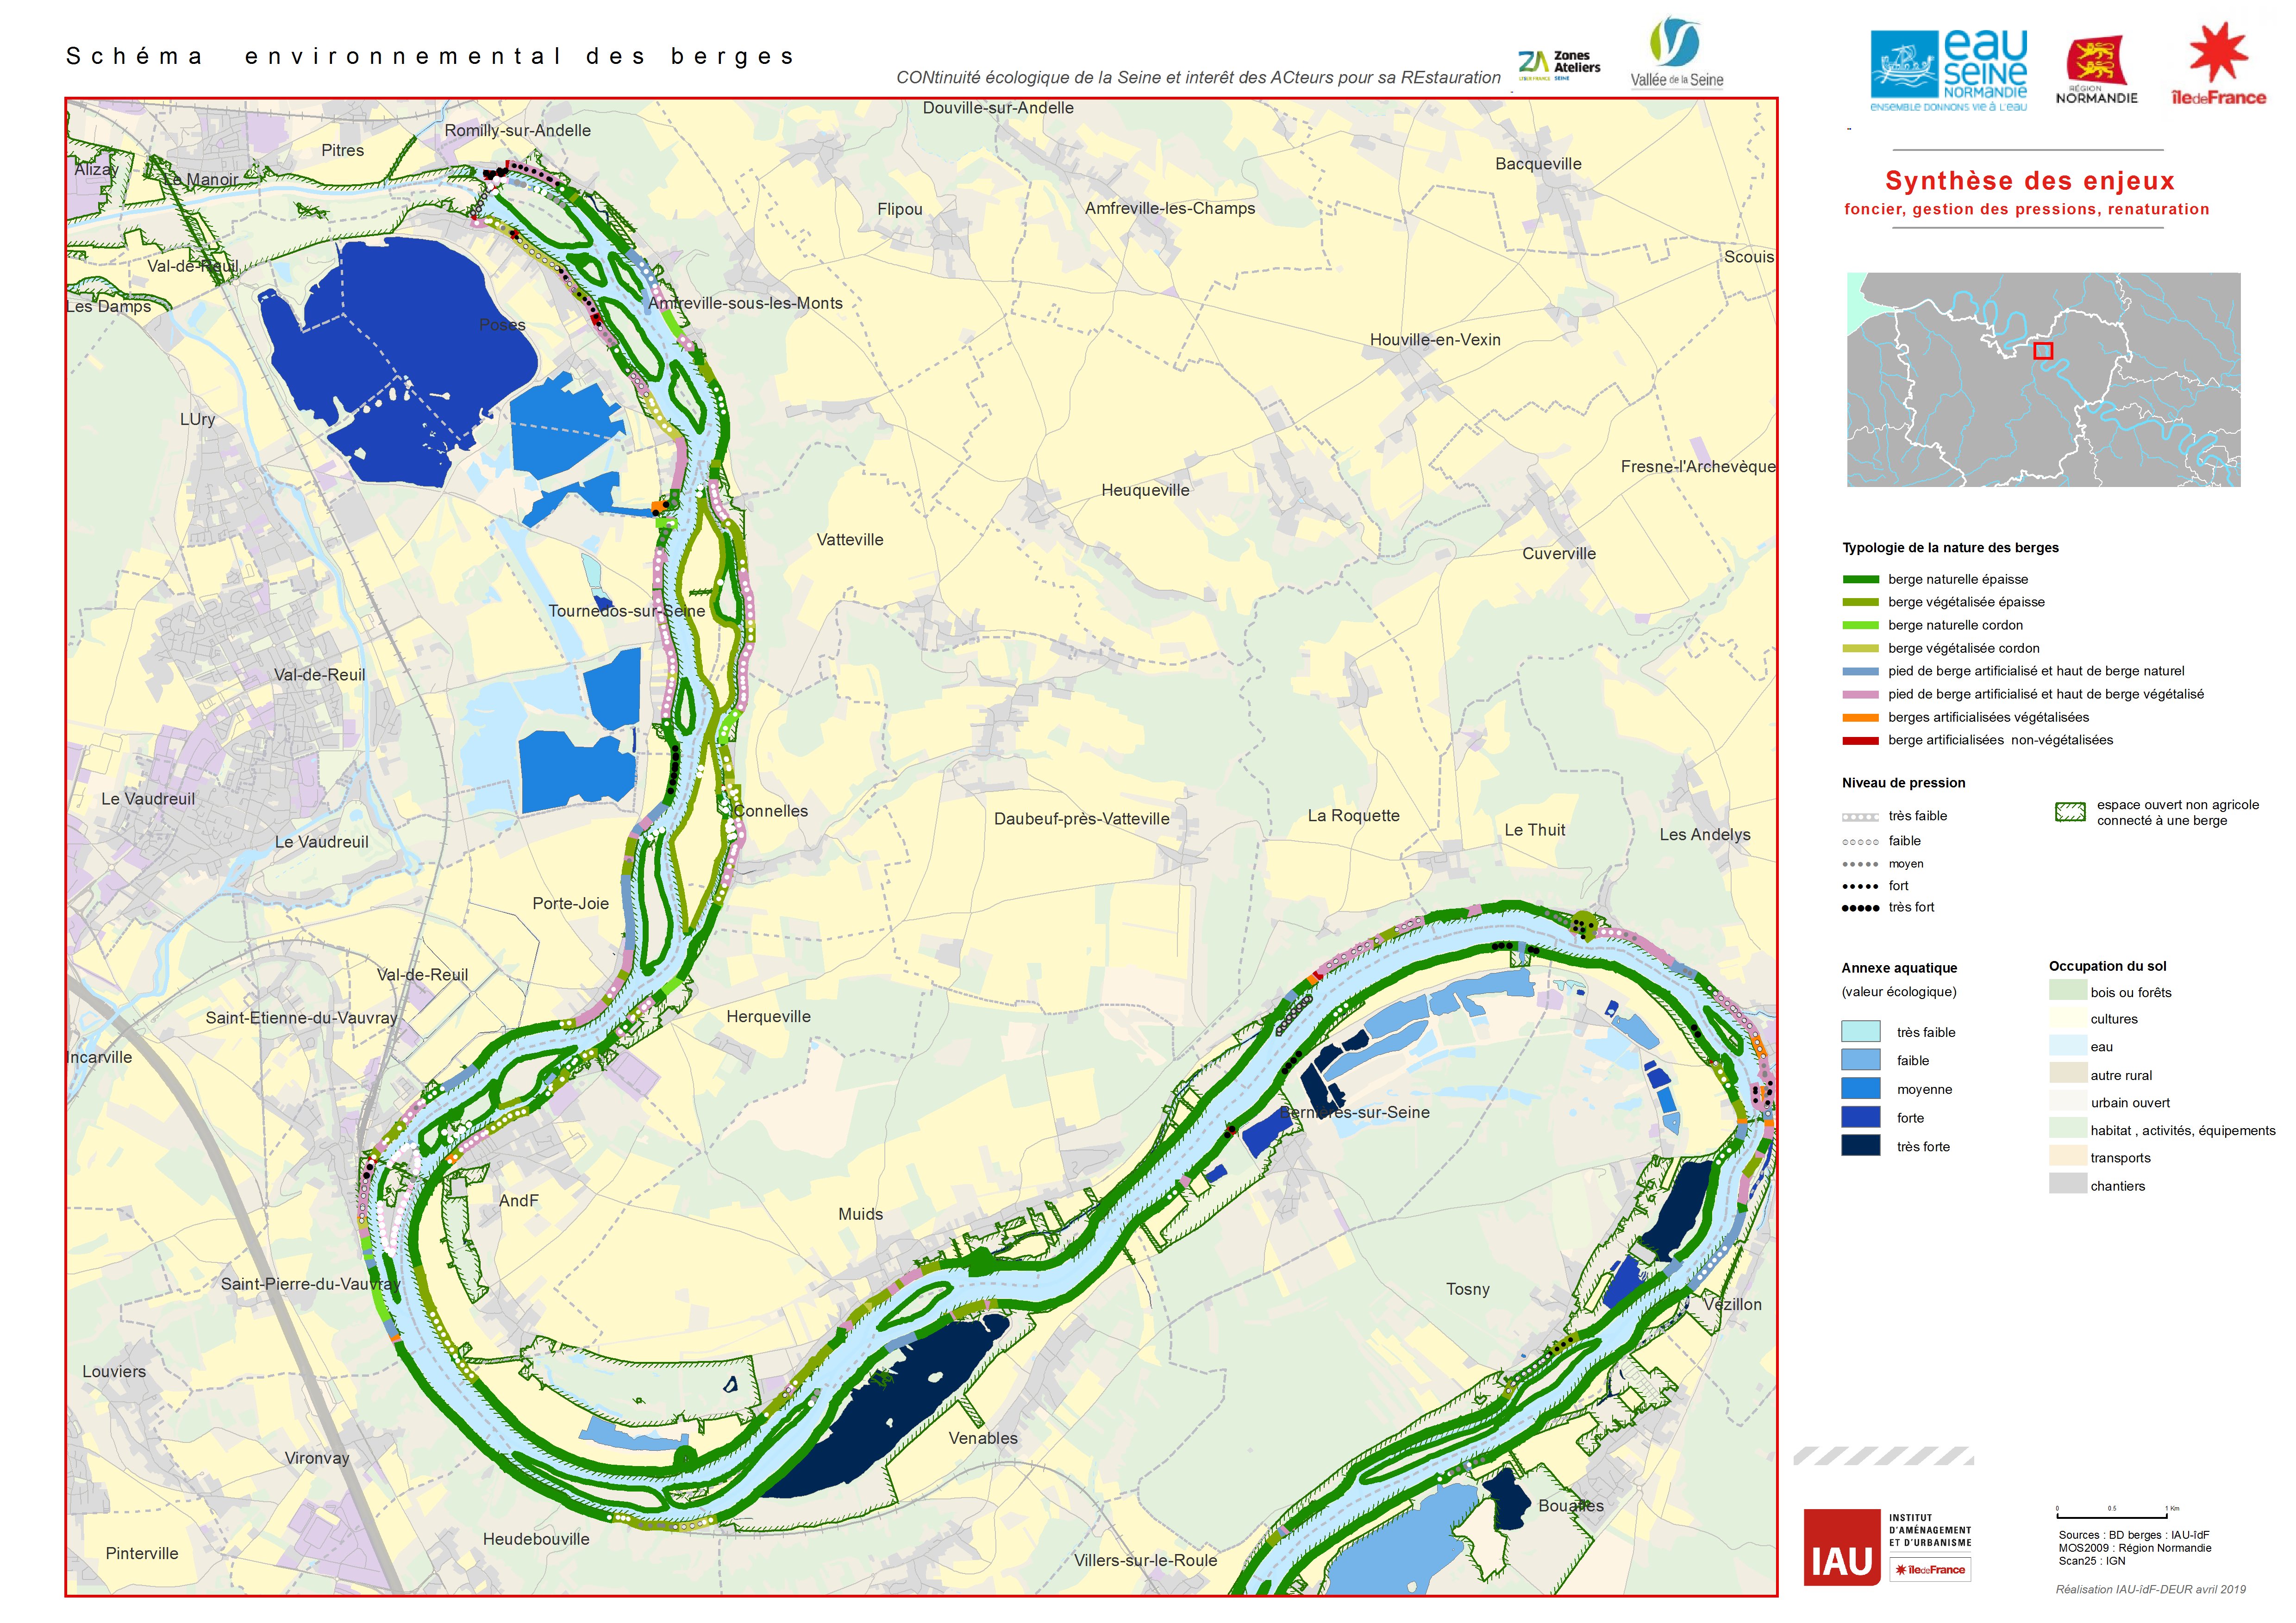Click the Vallée de la Seine logo

pyautogui.click(x=1676, y=52)
